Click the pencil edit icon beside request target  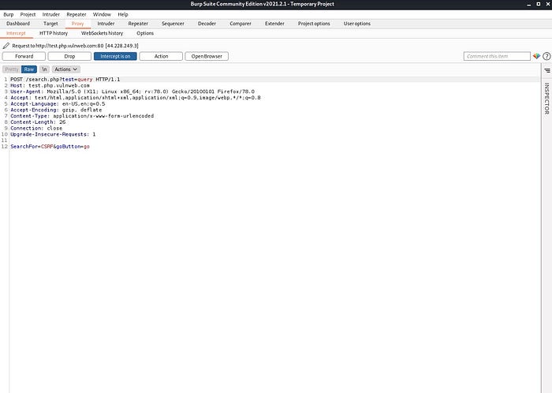tap(6, 46)
